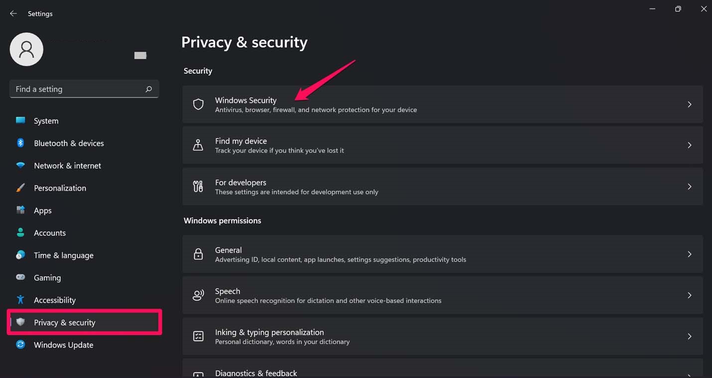Open the Accounts section

click(50, 233)
